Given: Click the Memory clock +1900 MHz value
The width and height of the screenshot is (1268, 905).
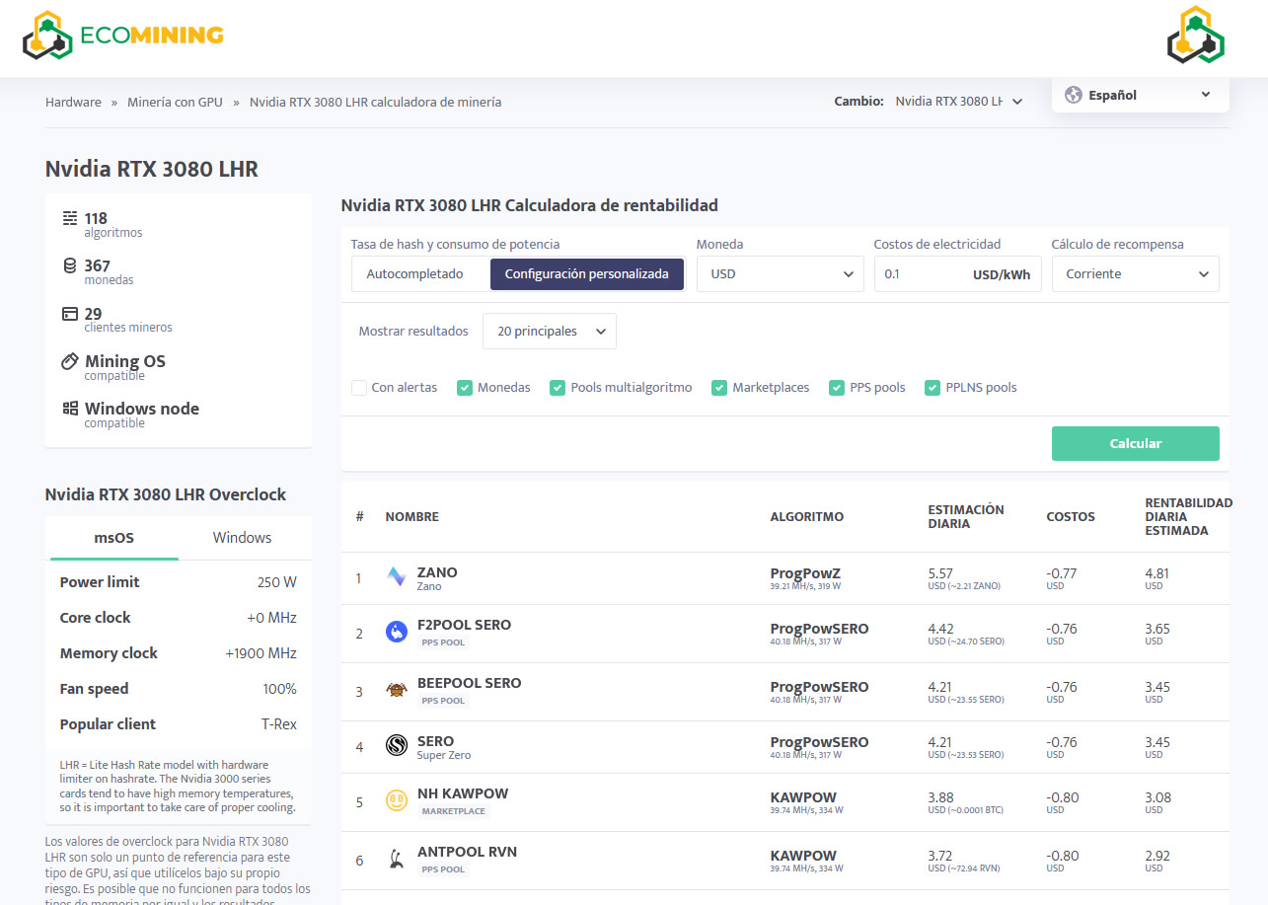Looking at the screenshot, I should tap(261, 653).
